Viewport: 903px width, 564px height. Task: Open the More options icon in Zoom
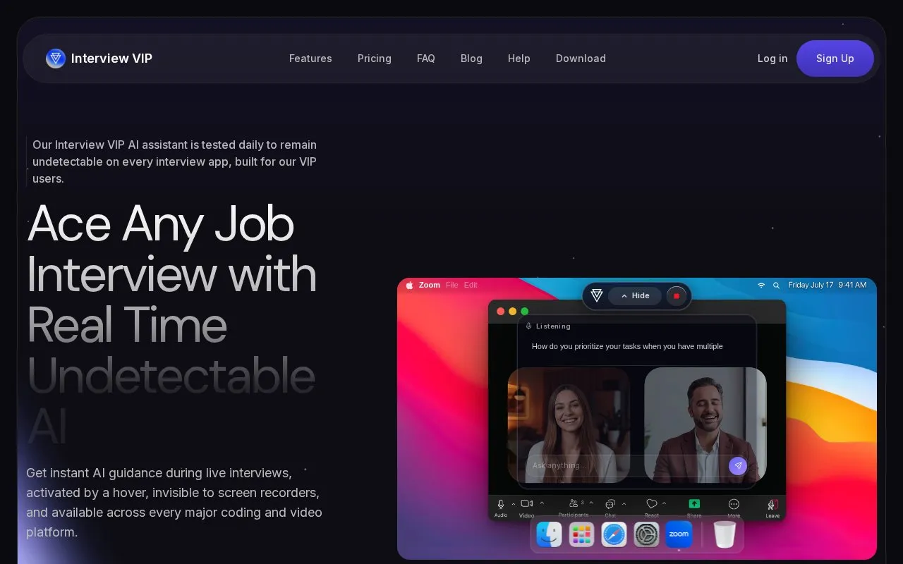734,504
